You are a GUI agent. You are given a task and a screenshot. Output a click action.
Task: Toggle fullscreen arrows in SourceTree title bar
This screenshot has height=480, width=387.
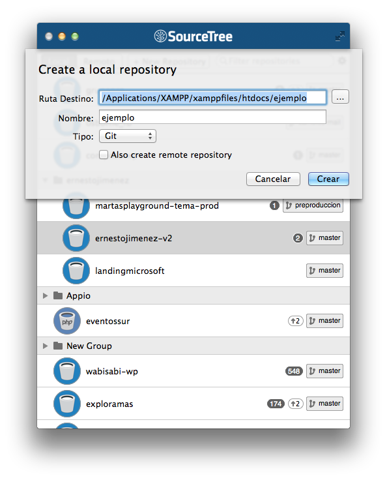coord(340,36)
